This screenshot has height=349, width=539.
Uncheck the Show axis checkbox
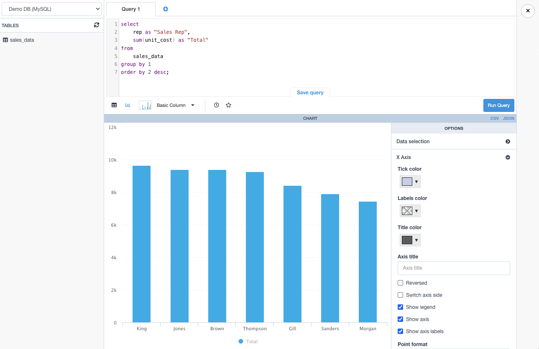[x=401, y=319]
